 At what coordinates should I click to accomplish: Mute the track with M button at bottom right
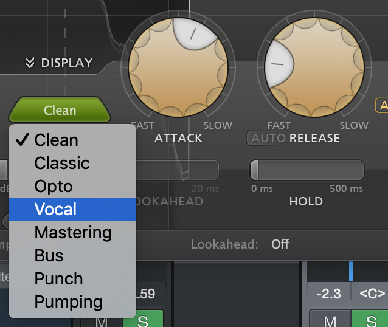330,319
